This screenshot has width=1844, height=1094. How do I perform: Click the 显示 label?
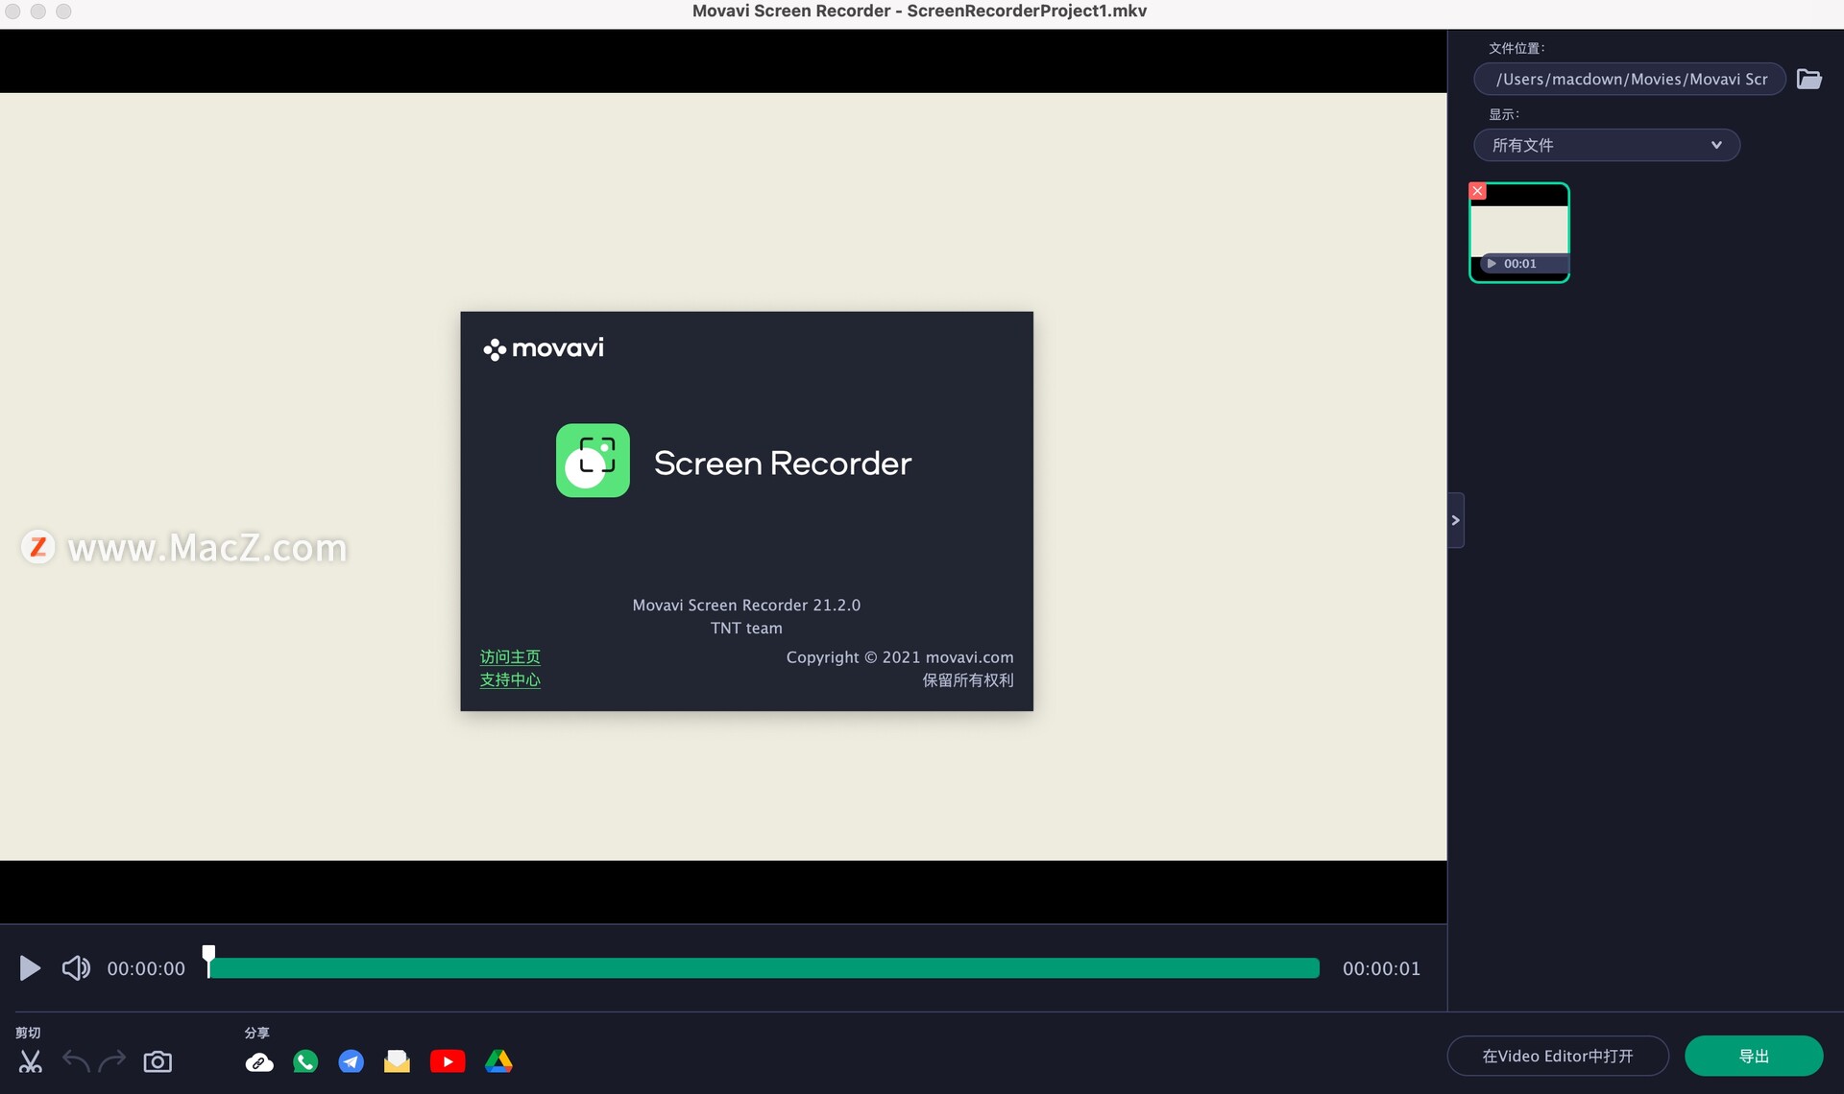coord(1503,114)
